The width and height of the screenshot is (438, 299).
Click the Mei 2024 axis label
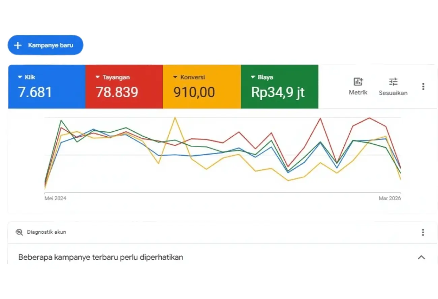55,198
